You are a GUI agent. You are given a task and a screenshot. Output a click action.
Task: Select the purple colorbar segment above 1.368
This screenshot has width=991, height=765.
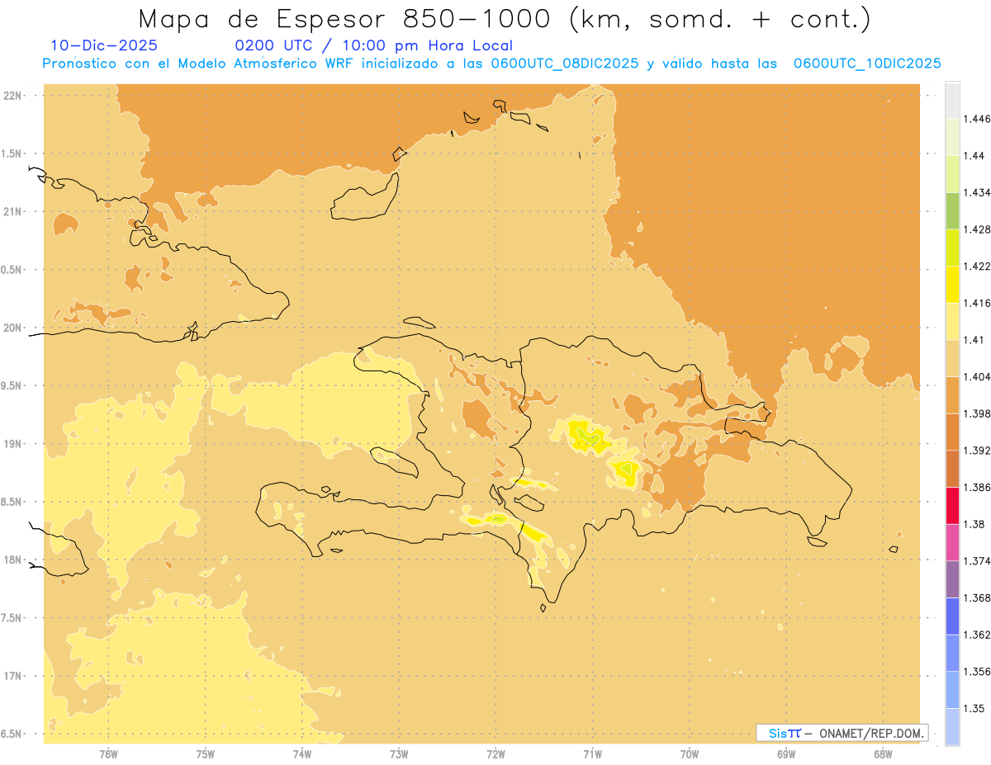952,579
